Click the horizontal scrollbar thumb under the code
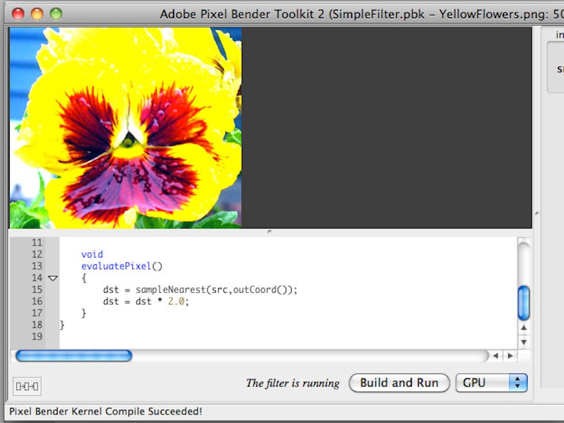This screenshot has height=423, width=564. click(x=73, y=356)
